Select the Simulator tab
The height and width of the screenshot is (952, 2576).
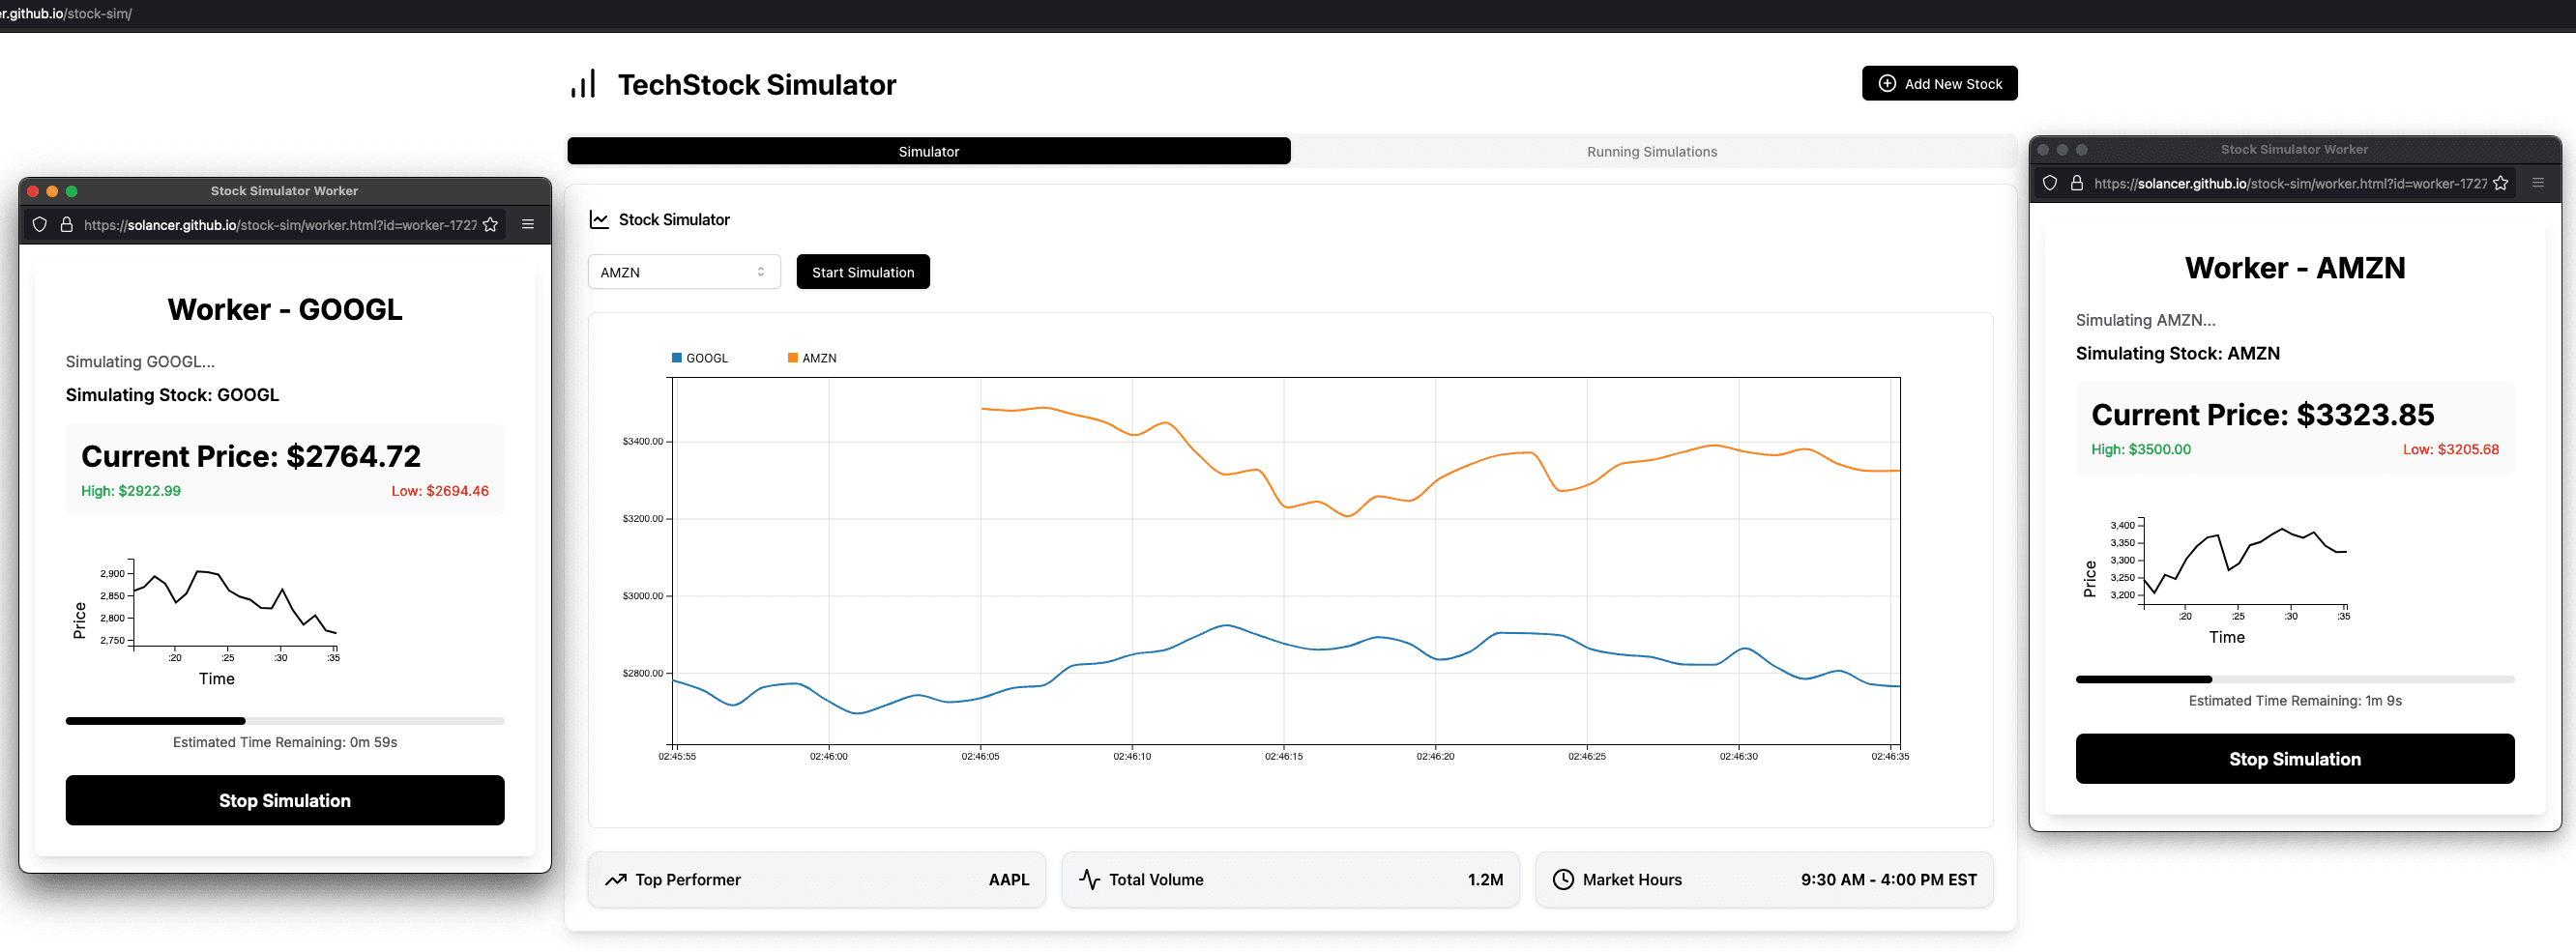tap(928, 152)
